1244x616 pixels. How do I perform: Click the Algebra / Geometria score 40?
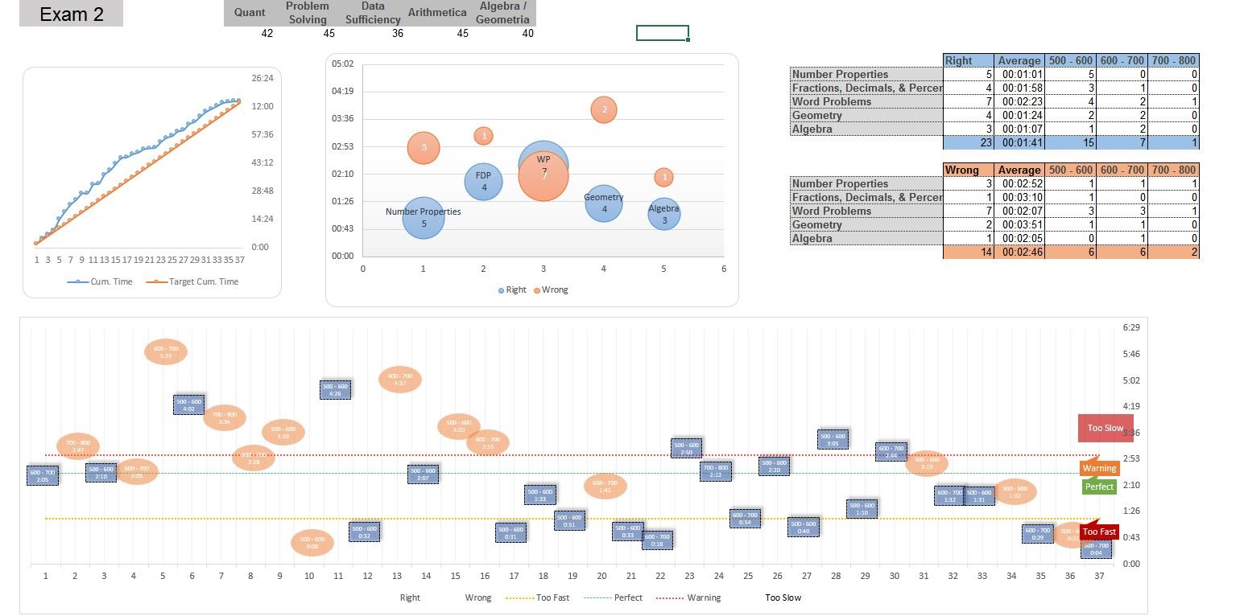pos(527,33)
